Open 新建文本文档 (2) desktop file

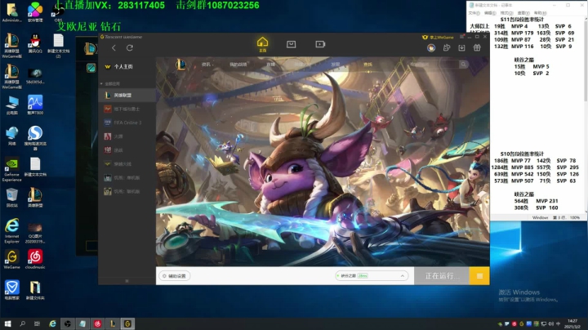coord(58,46)
